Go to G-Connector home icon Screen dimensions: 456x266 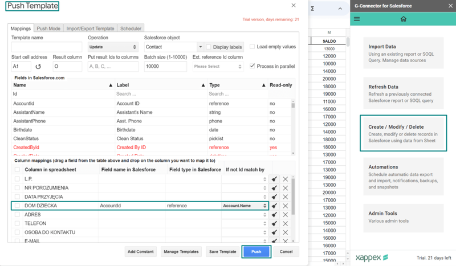tap(404, 19)
